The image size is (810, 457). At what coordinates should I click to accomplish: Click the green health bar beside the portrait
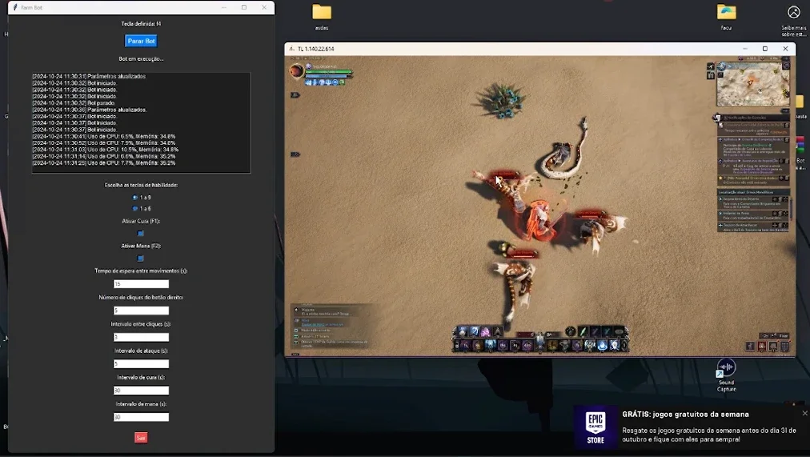tap(328, 72)
